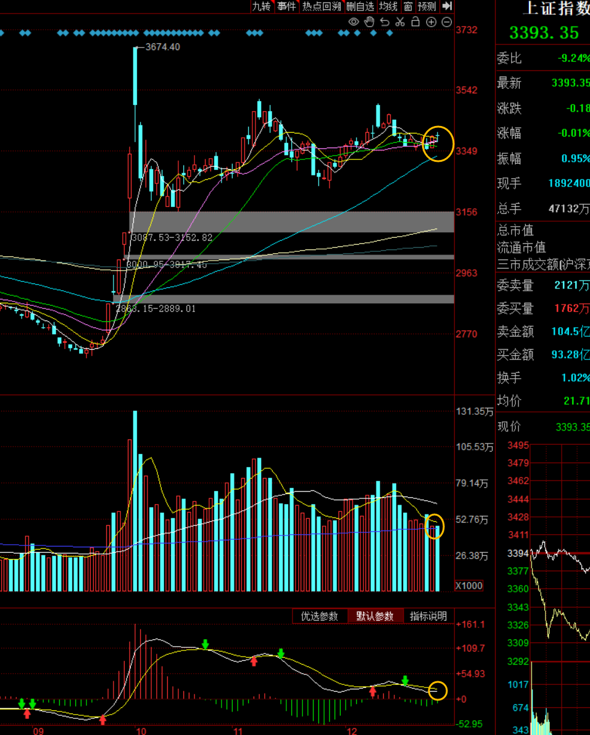
Task: Zoom out with the minus circle icon
Action: pyautogui.click(x=446, y=22)
